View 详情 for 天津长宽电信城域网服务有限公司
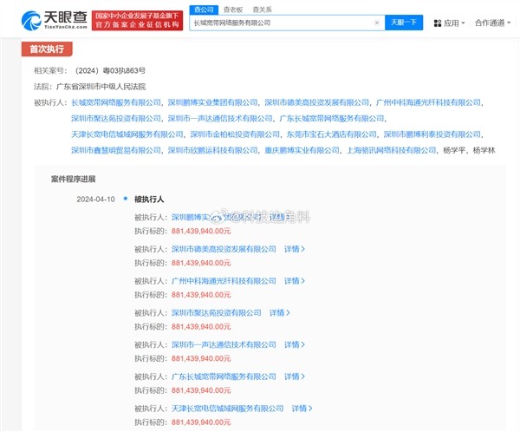520x432 pixels. click(301, 408)
